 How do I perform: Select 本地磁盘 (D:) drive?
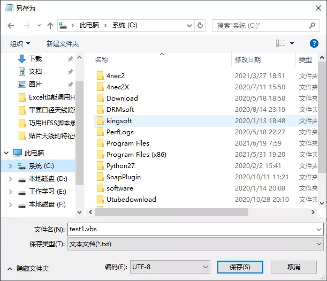(x=48, y=179)
